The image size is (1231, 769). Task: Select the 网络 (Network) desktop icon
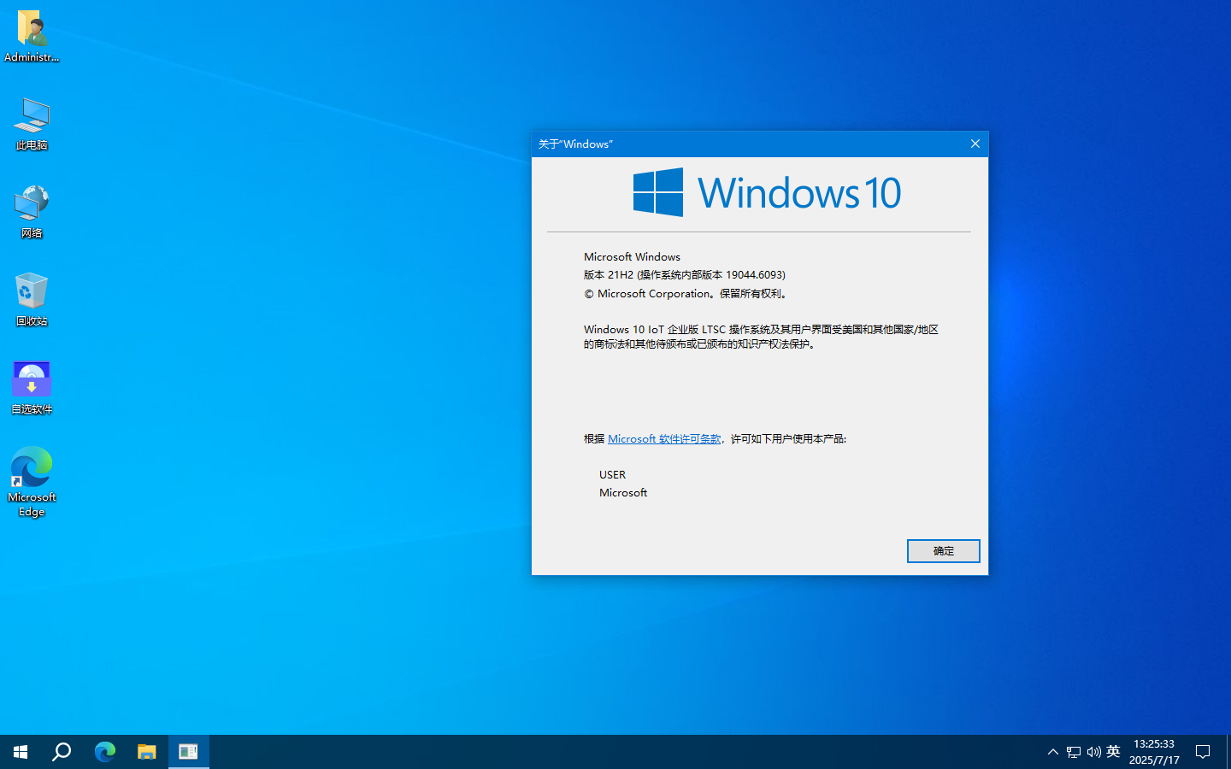32,212
